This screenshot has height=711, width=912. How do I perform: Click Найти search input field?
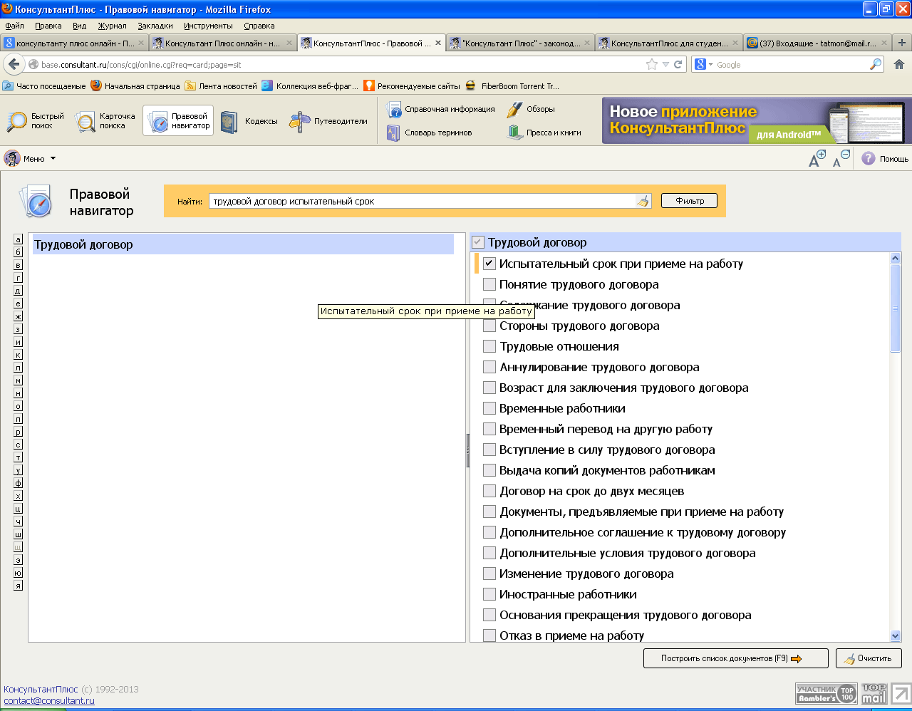point(423,201)
